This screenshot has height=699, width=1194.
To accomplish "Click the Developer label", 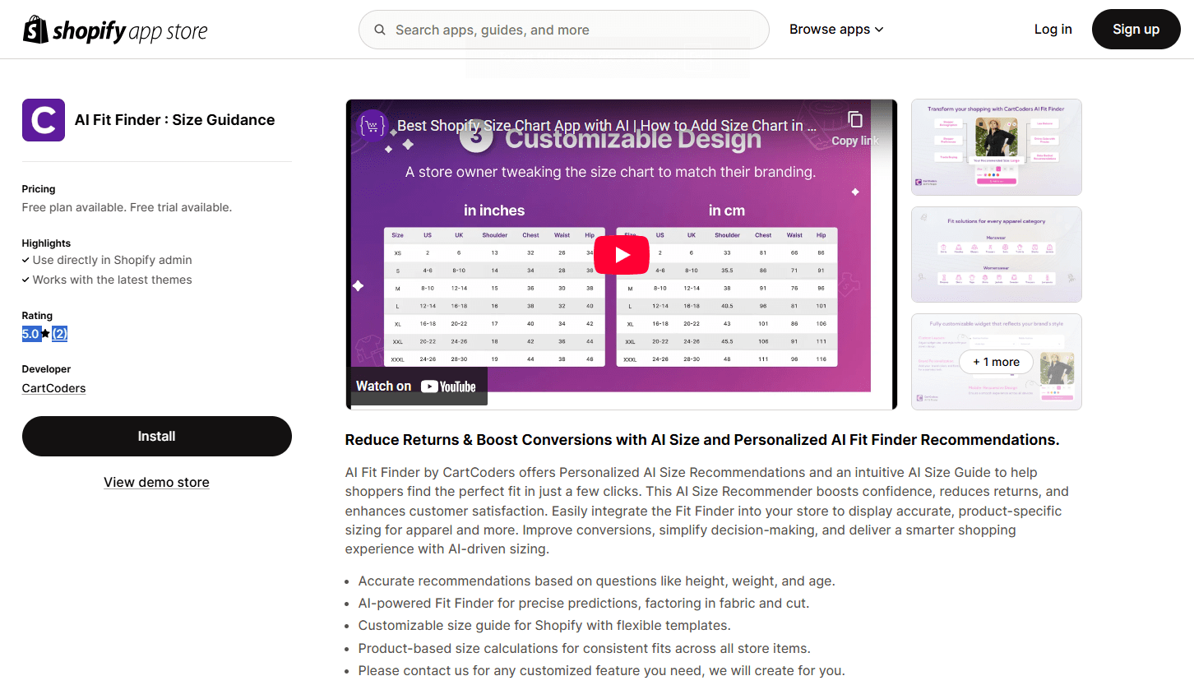I will tap(46, 369).
